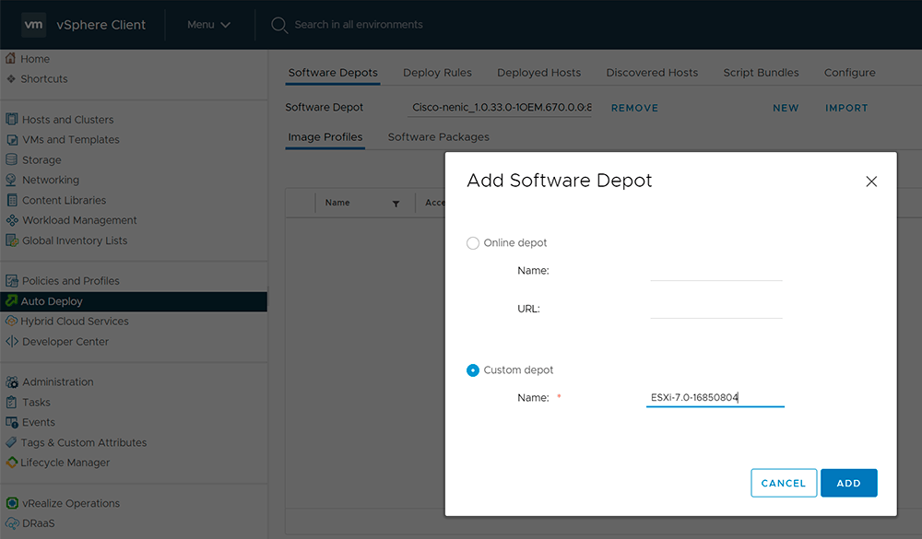Open Hosts and Clusters icon
This screenshot has height=539, width=922.
coord(12,120)
